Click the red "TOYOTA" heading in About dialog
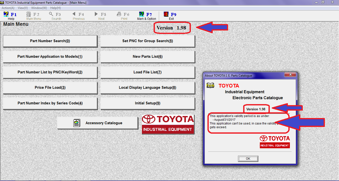Viewport: 339px width, 181px height. (229, 86)
